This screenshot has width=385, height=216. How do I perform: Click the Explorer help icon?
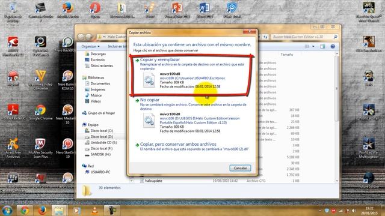point(333,46)
